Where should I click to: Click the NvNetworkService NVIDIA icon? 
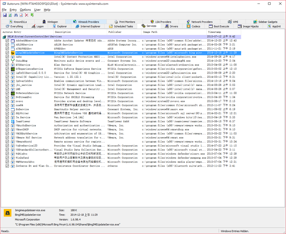tap(13, 93)
